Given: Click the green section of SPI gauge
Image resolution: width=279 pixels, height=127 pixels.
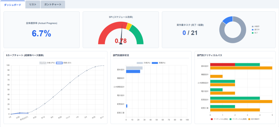Looking at the screenshot, I should [138, 34].
